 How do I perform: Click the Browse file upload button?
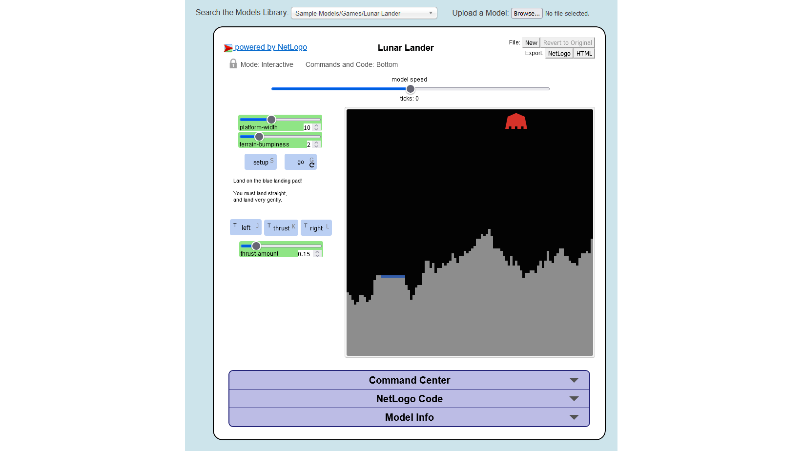(x=527, y=13)
